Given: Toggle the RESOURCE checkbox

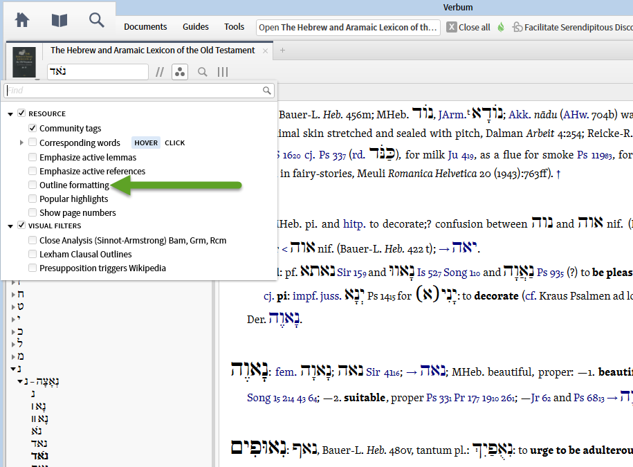Looking at the screenshot, I should (21, 113).
